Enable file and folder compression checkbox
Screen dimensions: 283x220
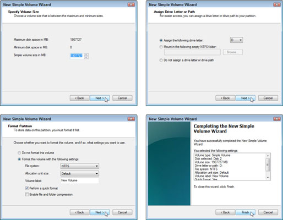27,194
